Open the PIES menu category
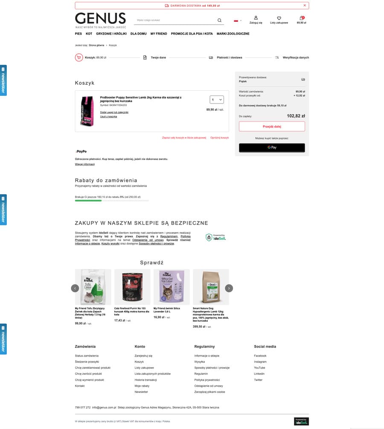Screen dimensions: 384x429 79,34
